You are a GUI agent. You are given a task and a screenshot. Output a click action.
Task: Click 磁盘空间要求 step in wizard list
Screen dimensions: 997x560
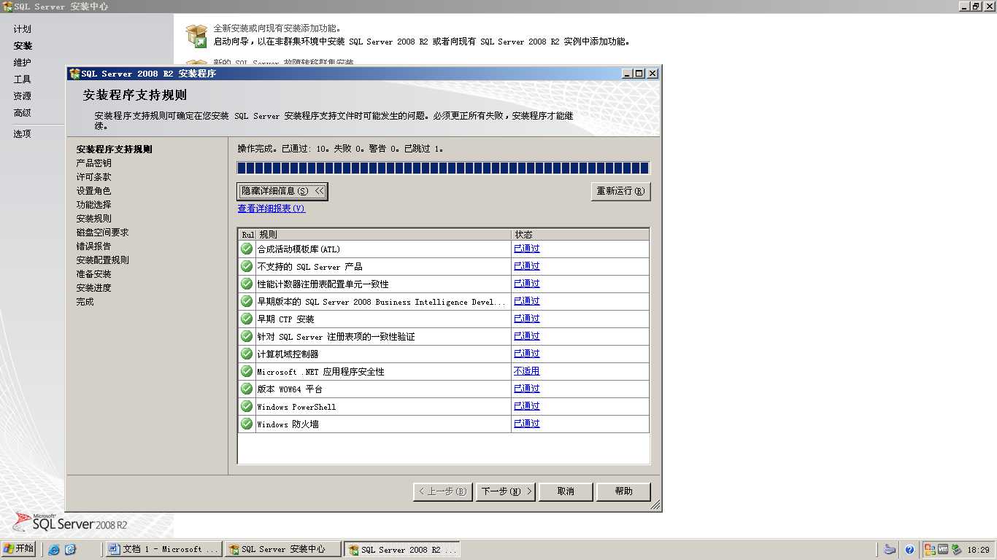[103, 233]
